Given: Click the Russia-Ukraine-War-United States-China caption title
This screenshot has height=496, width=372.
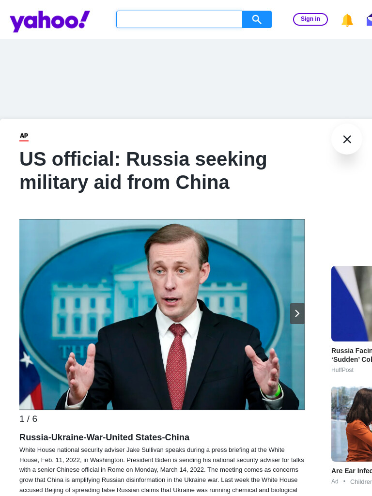Looking at the screenshot, I should tap(105, 437).
